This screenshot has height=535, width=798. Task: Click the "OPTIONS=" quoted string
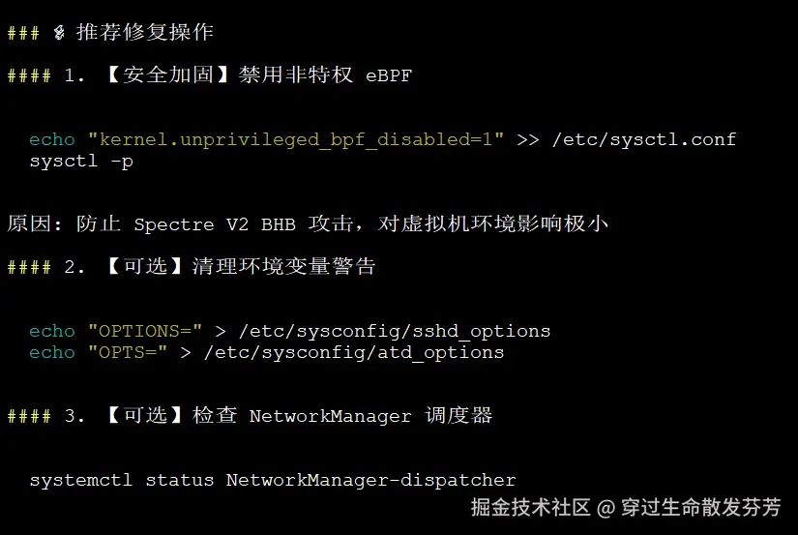145,331
